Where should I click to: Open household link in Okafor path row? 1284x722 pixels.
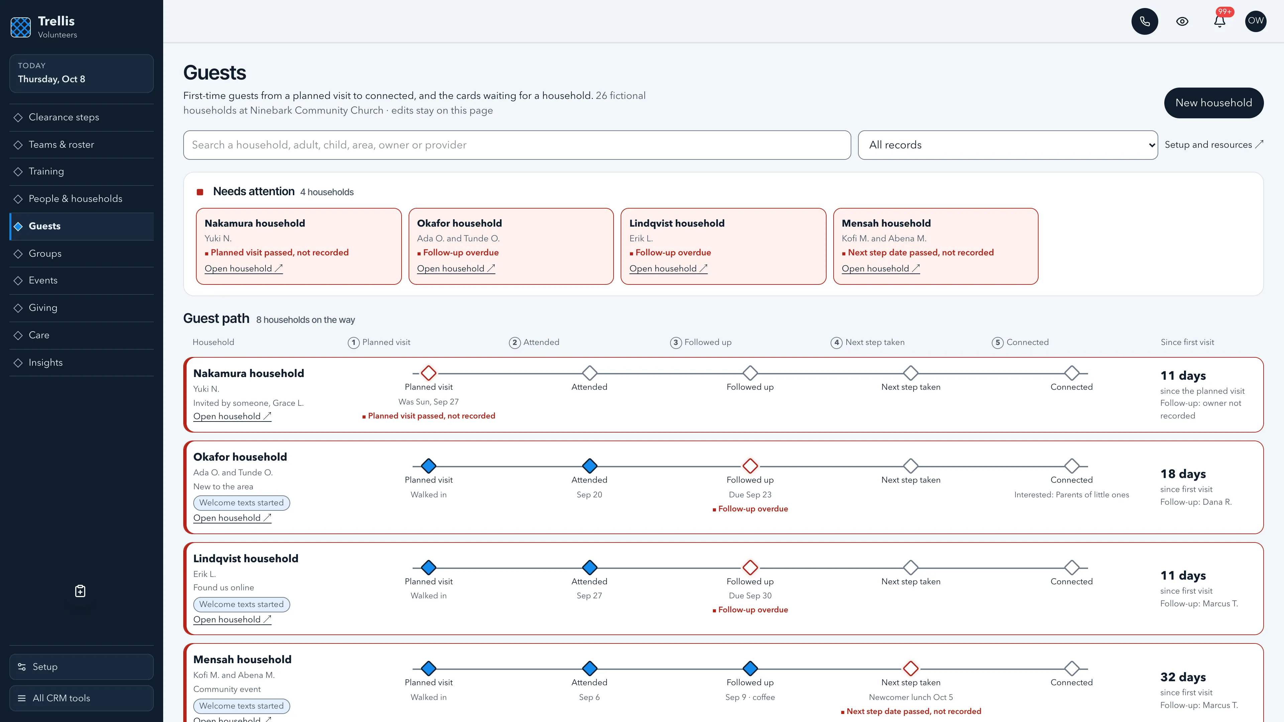click(232, 518)
